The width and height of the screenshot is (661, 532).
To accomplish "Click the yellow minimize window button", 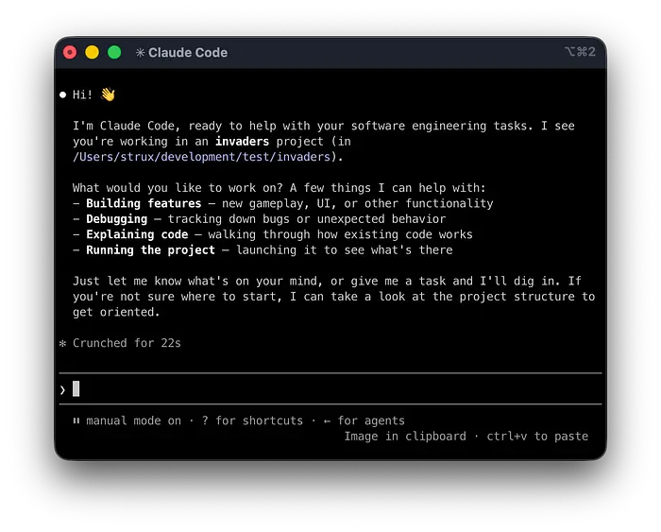I will tap(92, 52).
